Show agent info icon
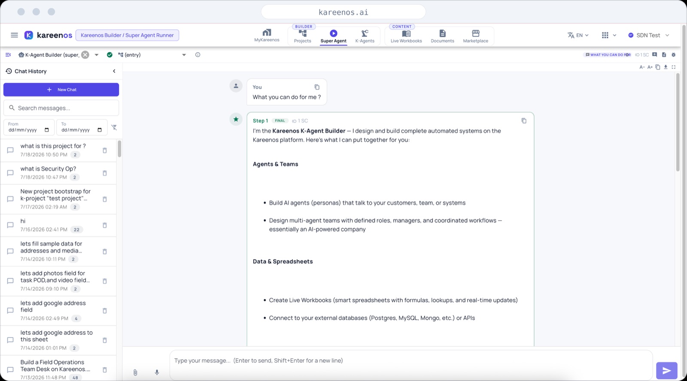Image resolution: width=687 pixels, height=381 pixels. pyautogui.click(x=198, y=55)
